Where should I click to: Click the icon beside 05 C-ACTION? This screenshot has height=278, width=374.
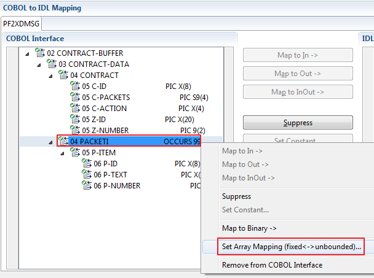pyautogui.click(x=75, y=108)
